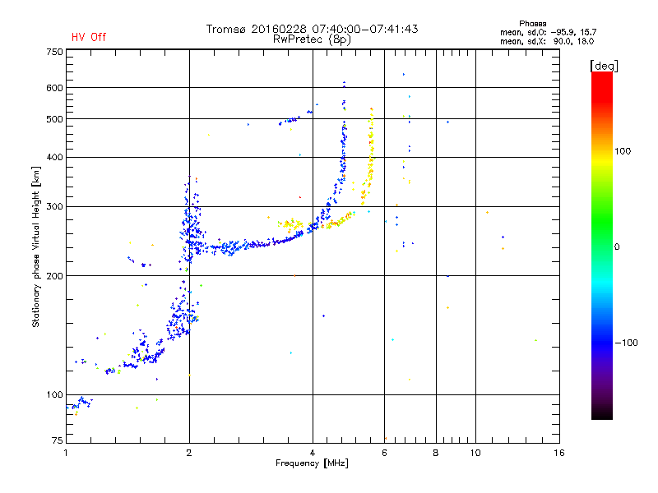Click the x-axis label '8'
Screen dimensions: 658x493
pos(436,453)
